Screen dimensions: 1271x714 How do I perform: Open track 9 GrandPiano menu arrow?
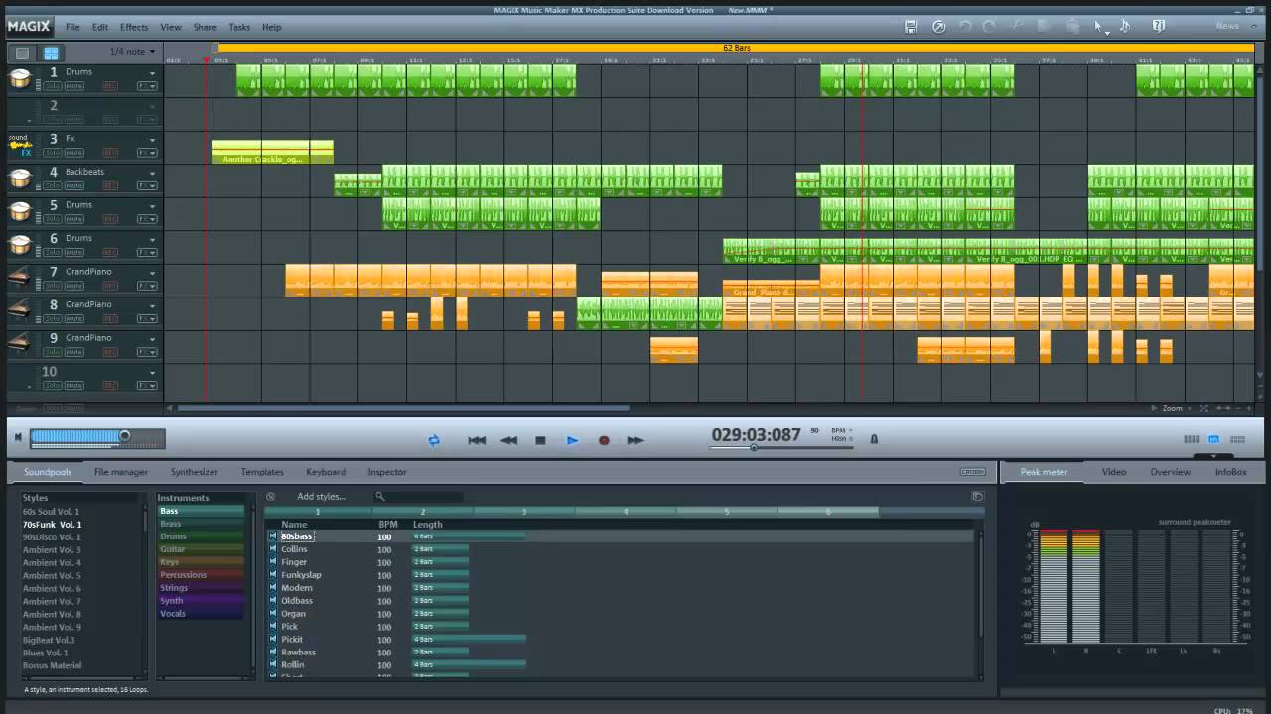(152, 339)
